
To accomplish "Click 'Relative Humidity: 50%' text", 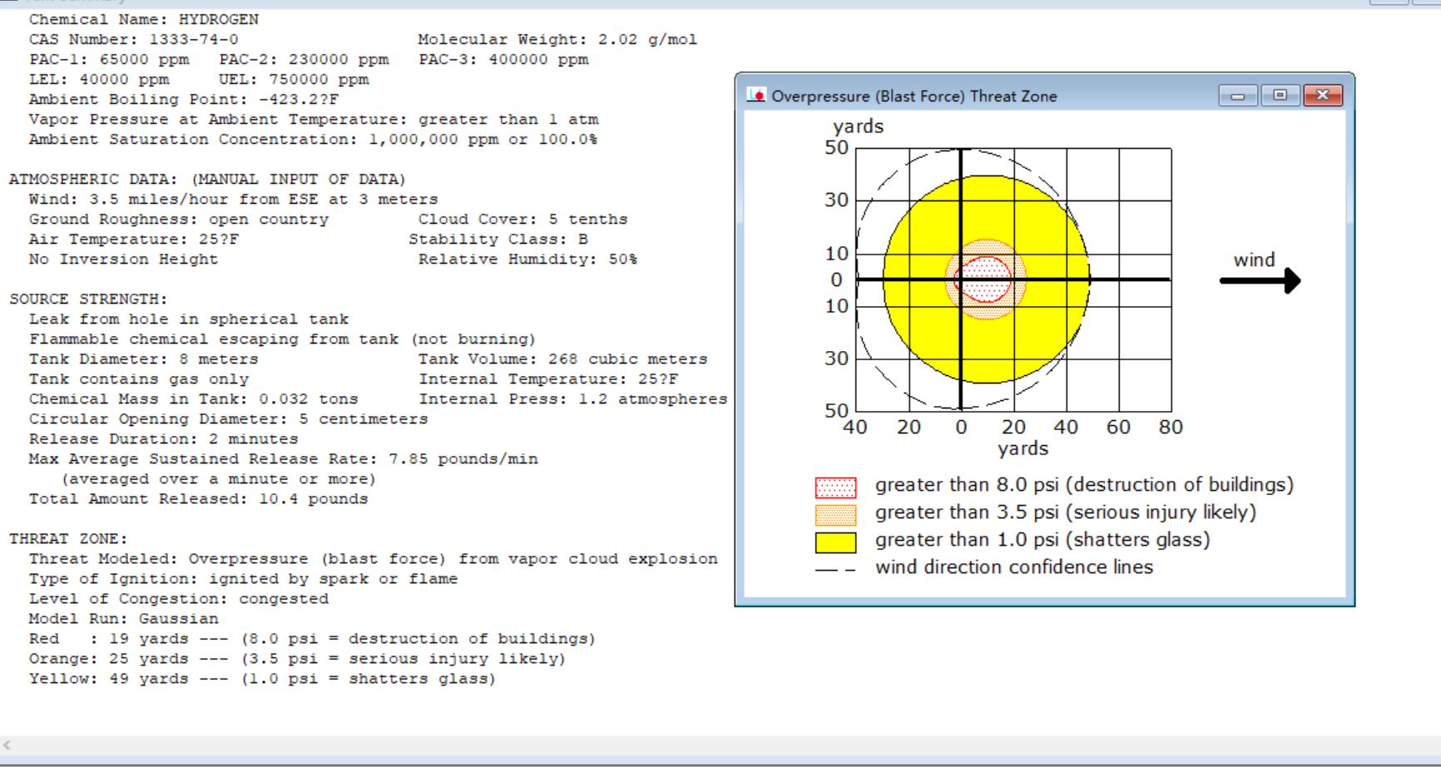I will (x=527, y=259).
